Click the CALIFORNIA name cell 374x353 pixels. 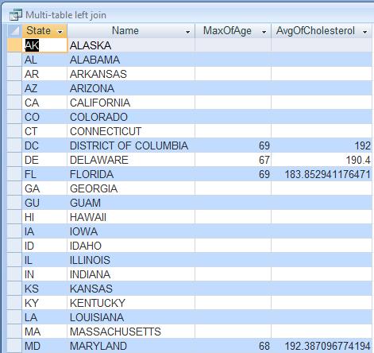click(x=131, y=103)
